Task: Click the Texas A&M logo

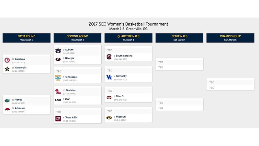Action: point(58,118)
